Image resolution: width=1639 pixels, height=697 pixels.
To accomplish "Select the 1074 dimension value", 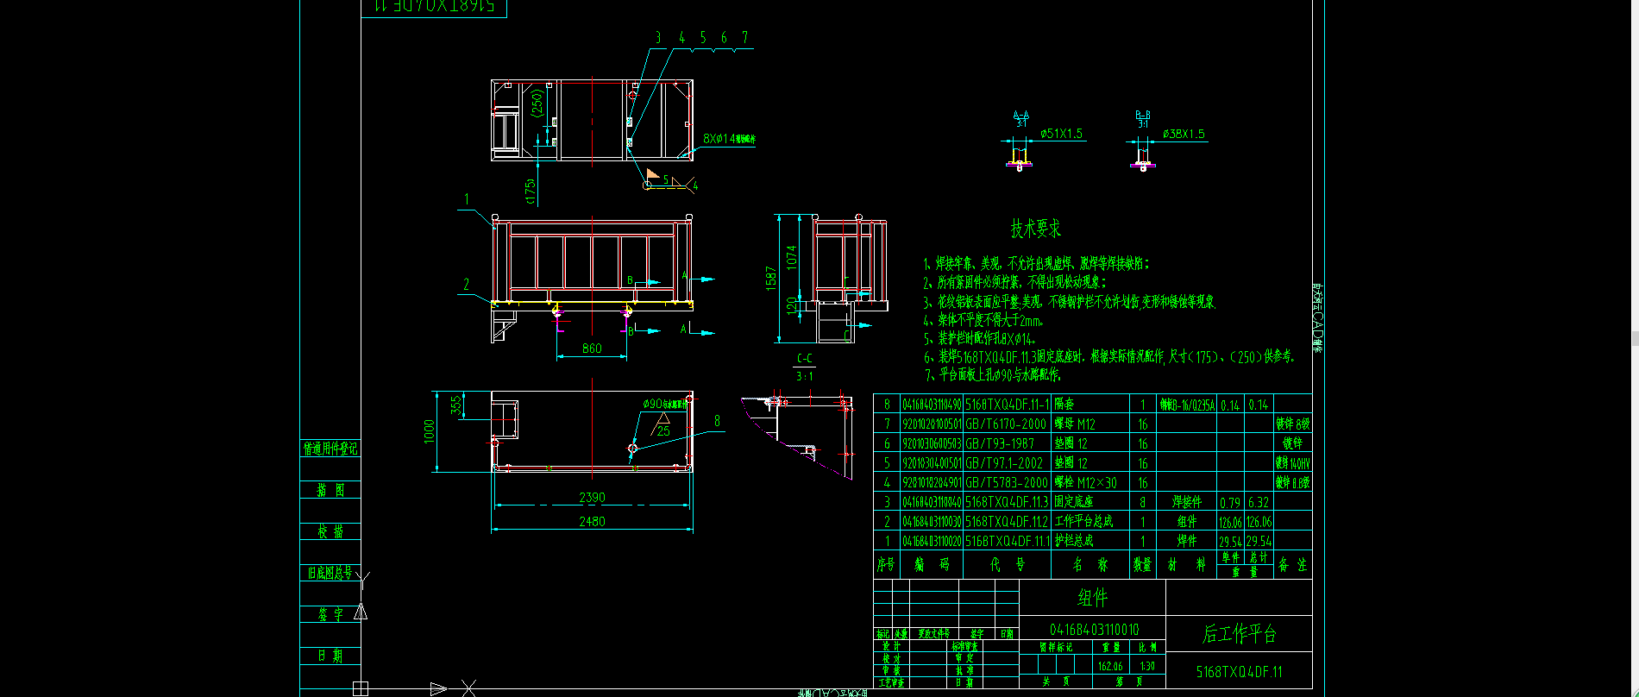I will pos(792,258).
